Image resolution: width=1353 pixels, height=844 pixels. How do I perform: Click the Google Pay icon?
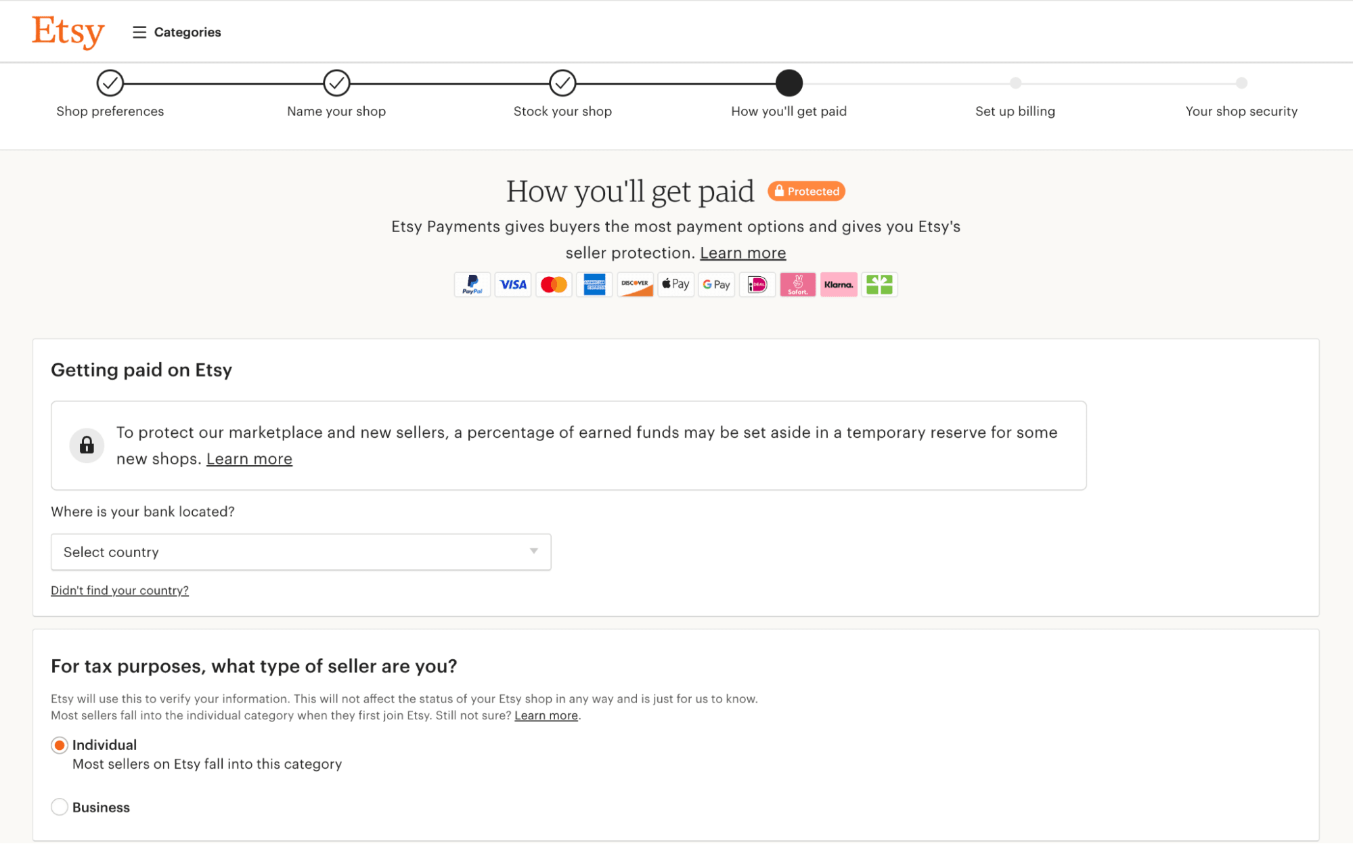pyautogui.click(x=716, y=284)
